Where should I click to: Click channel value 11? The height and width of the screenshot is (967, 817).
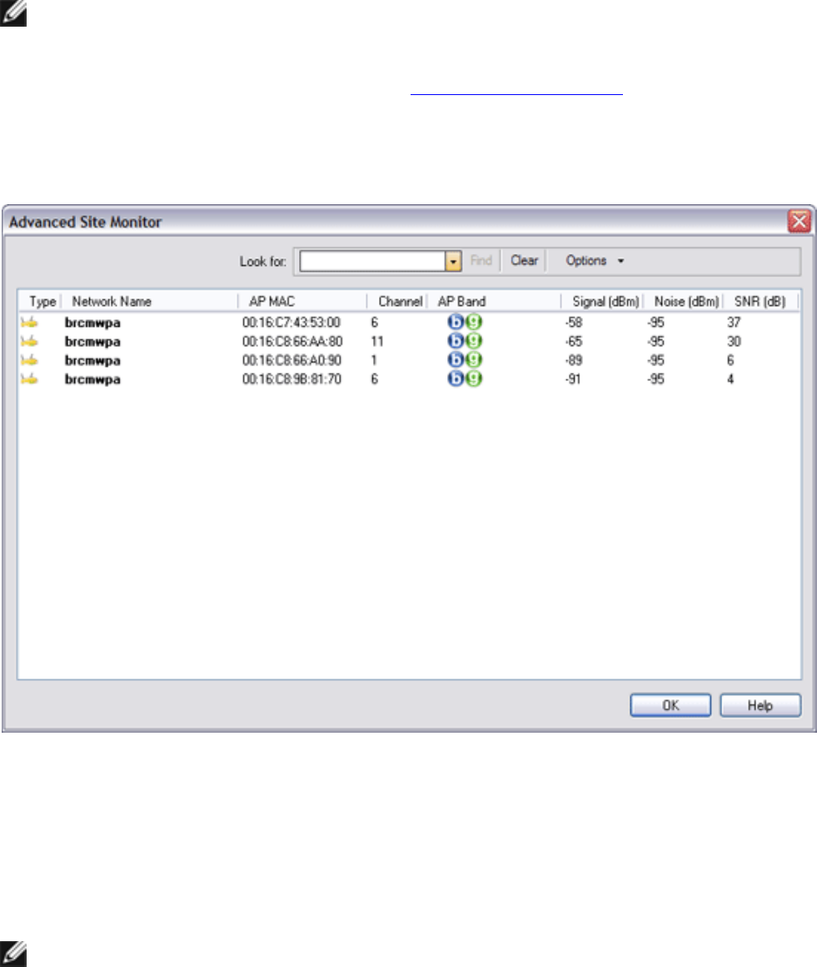[377, 342]
